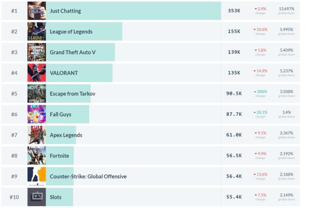Screen dimensions: 310x208
Task: Select the VALORANT game cover icon
Action: pos(37,73)
